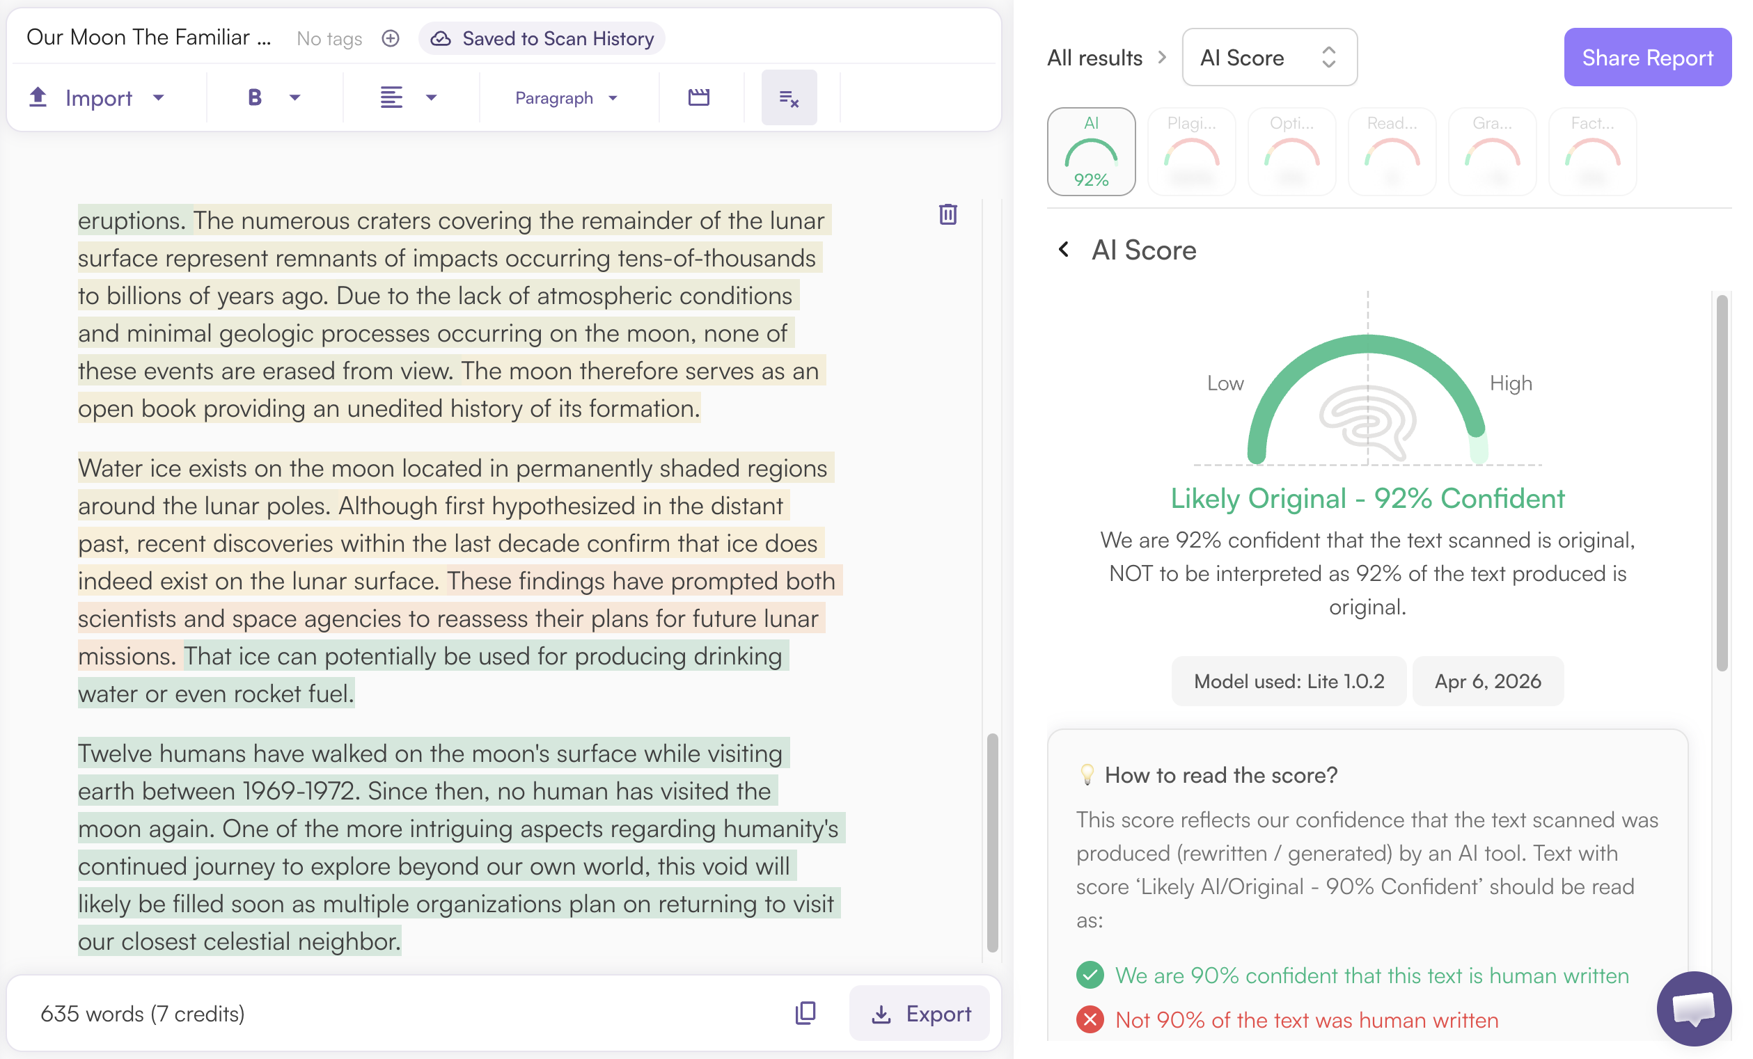The width and height of the screenshot is (1753, 1059).
Task: Click the All results breadcrumb link
Action: coord(1094,58)
